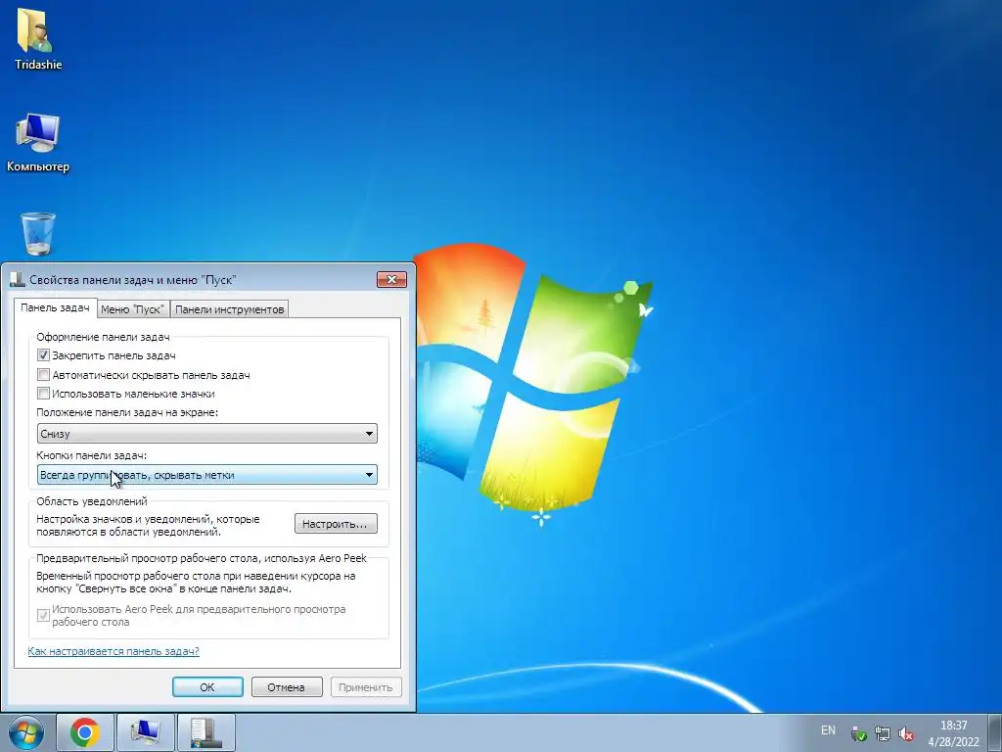The height and width of the screenshot is (752, 1002).
Task: Enable Использовать маленькие значки checkbox
Action: pyautogui.click(x=43, y=394)
